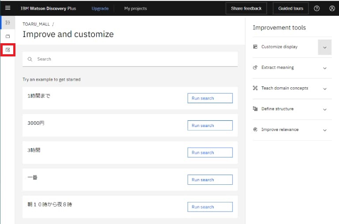
Task: Run search for 3000円
Action: pos(210,126)
